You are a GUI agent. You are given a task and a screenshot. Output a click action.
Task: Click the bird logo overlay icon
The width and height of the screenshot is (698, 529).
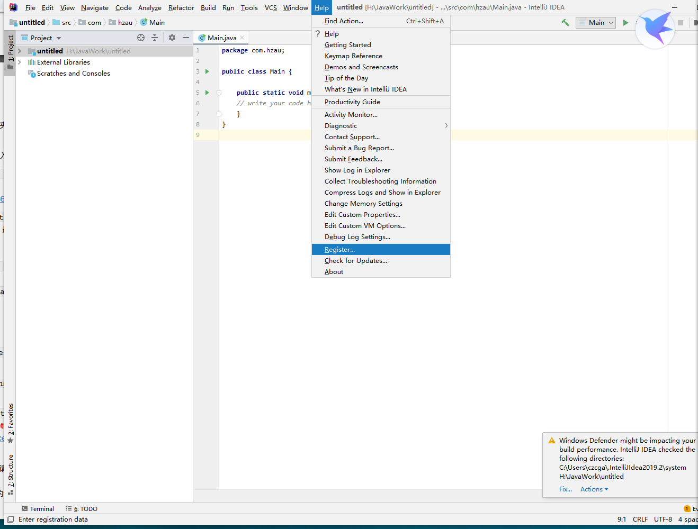click(655, 29)
